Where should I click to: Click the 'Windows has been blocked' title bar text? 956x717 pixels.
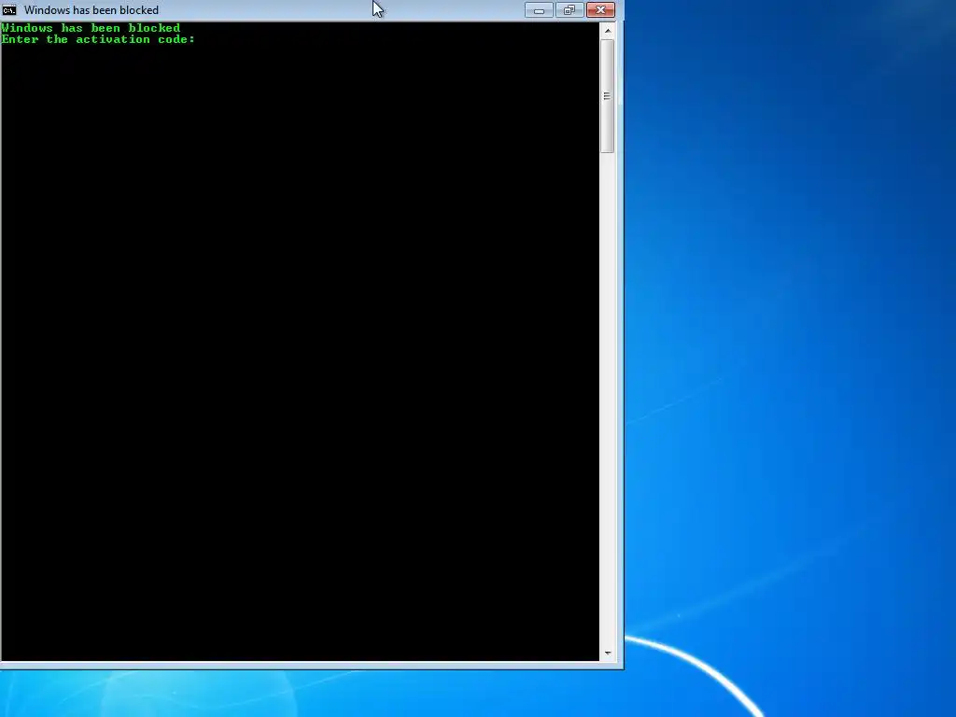[x=91, y=10]
